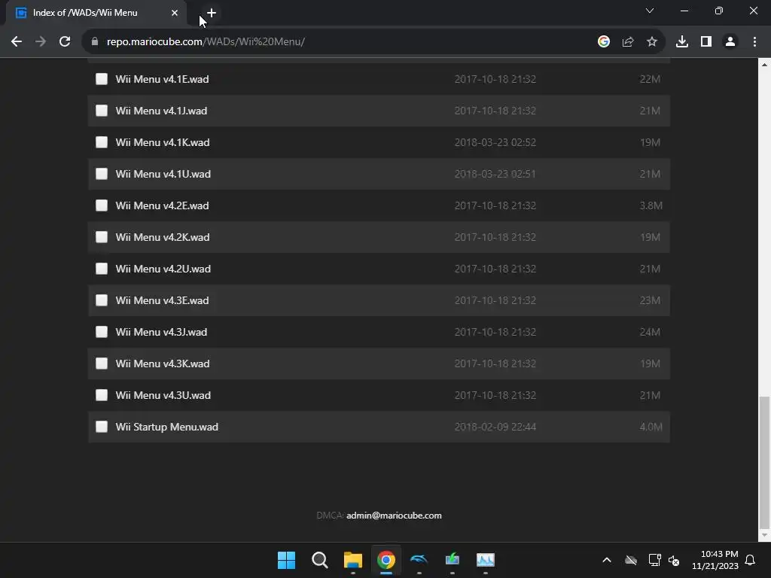The image size is (771, 578).
Task: Click scrollbar up arrow
Action: pos(764,65)
